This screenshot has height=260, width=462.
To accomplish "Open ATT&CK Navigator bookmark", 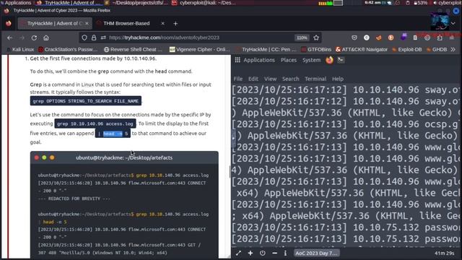I will pyautogui.click(x=362, y=49).
